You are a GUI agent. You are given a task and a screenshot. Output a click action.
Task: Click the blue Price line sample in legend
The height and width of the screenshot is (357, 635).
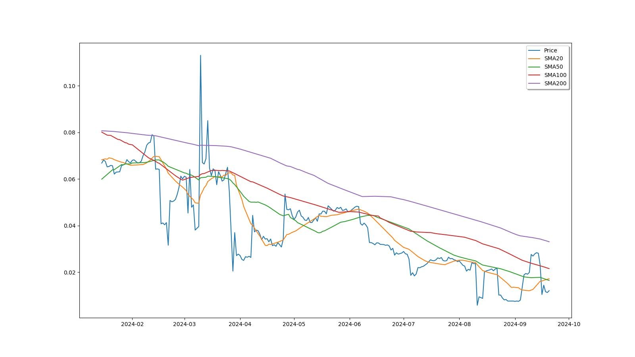tap(535, 50)
